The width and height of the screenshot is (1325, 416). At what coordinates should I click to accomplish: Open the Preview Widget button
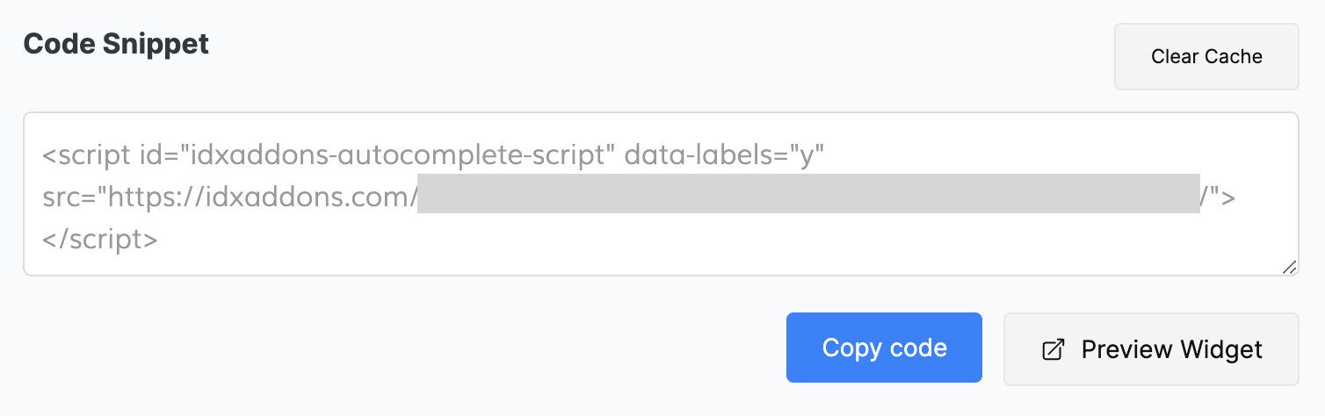pos(1151,349)
